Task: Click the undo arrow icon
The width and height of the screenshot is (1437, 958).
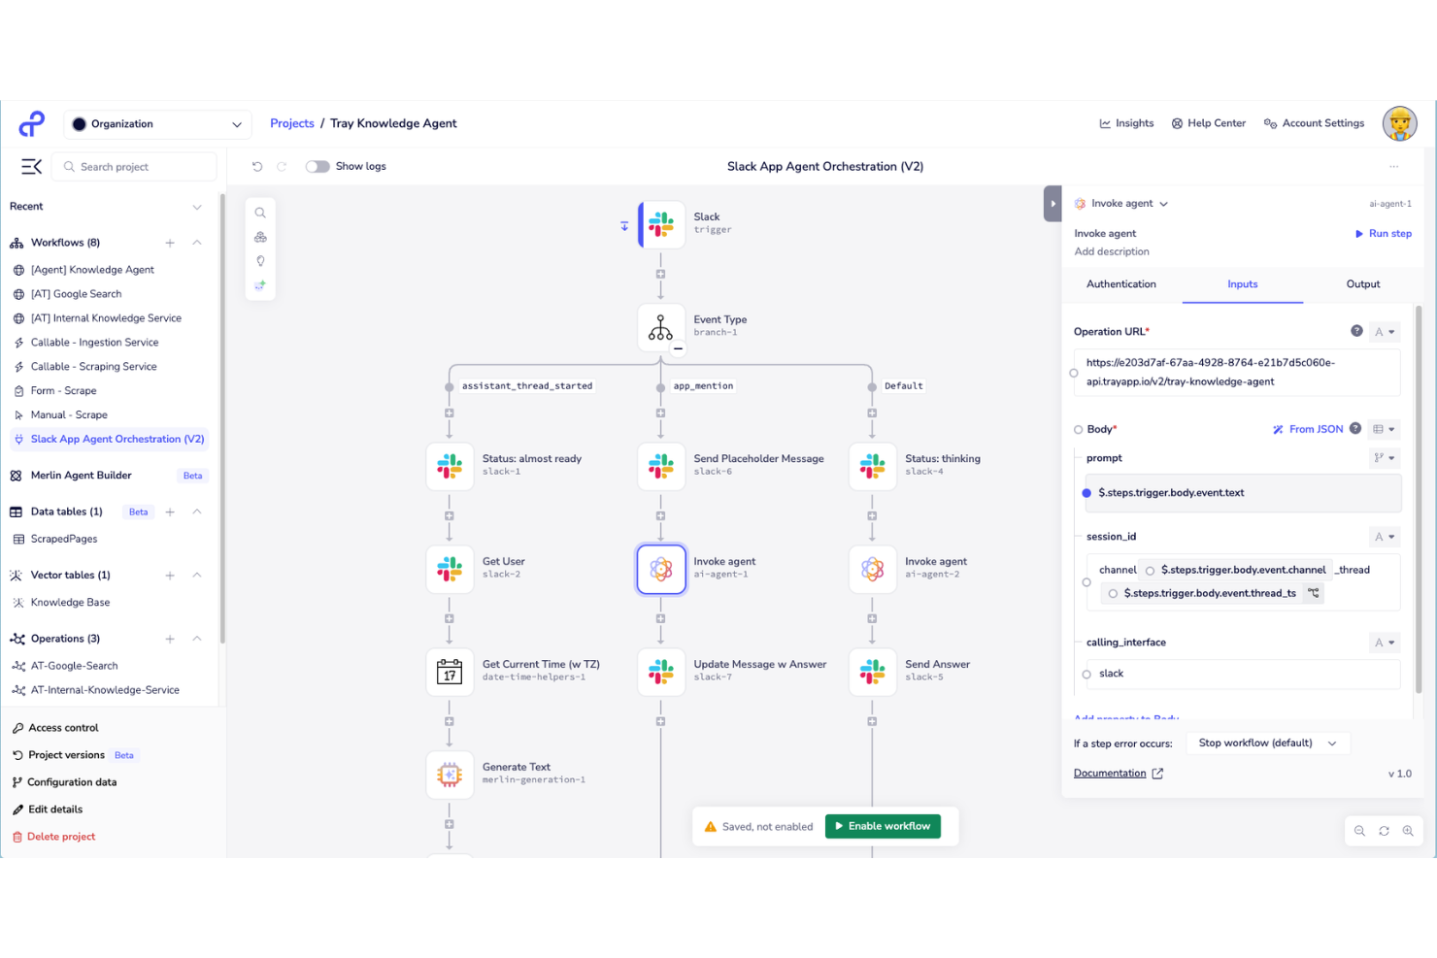Action: coord(257,167)
